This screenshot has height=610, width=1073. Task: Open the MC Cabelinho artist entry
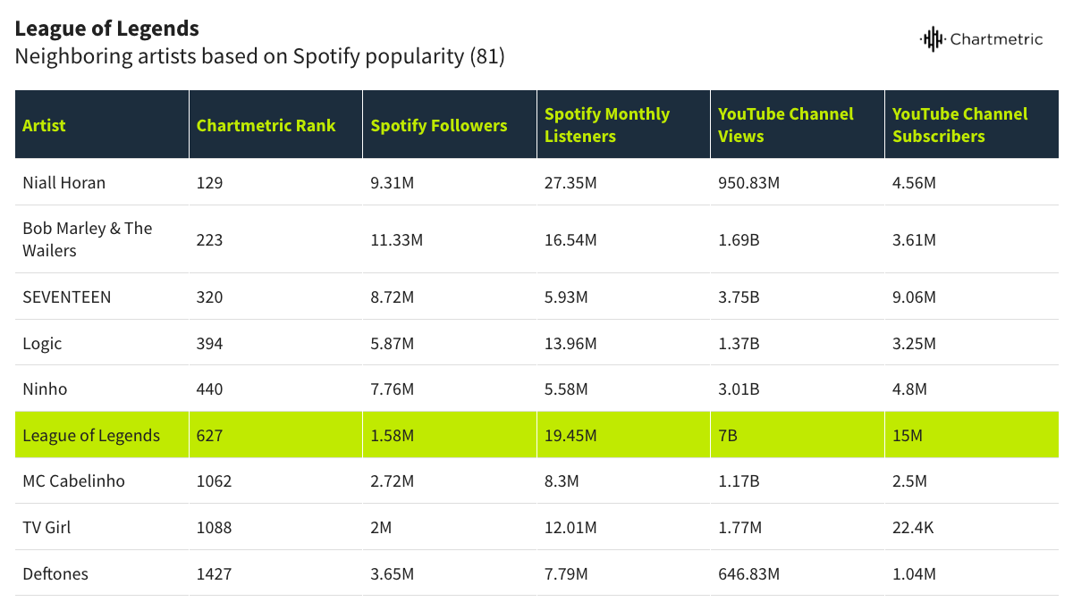[x=73, y=481]
